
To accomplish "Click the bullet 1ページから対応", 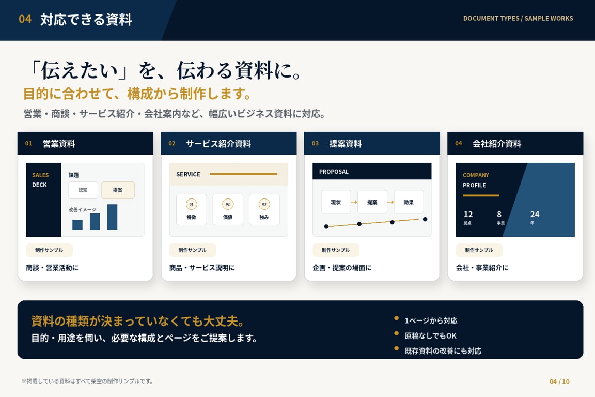I will coord(431,320).
